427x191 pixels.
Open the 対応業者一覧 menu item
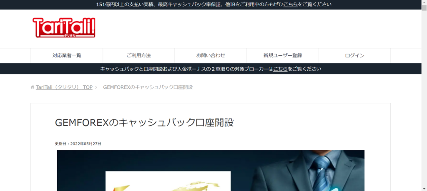tap(67, 55)
